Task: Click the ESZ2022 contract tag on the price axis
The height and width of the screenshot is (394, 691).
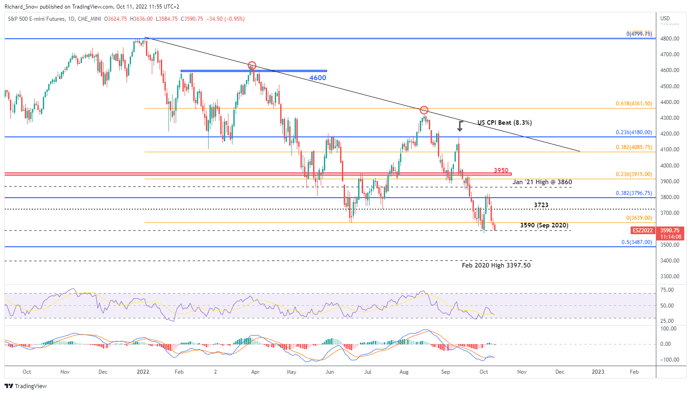Action: point(642,230)
